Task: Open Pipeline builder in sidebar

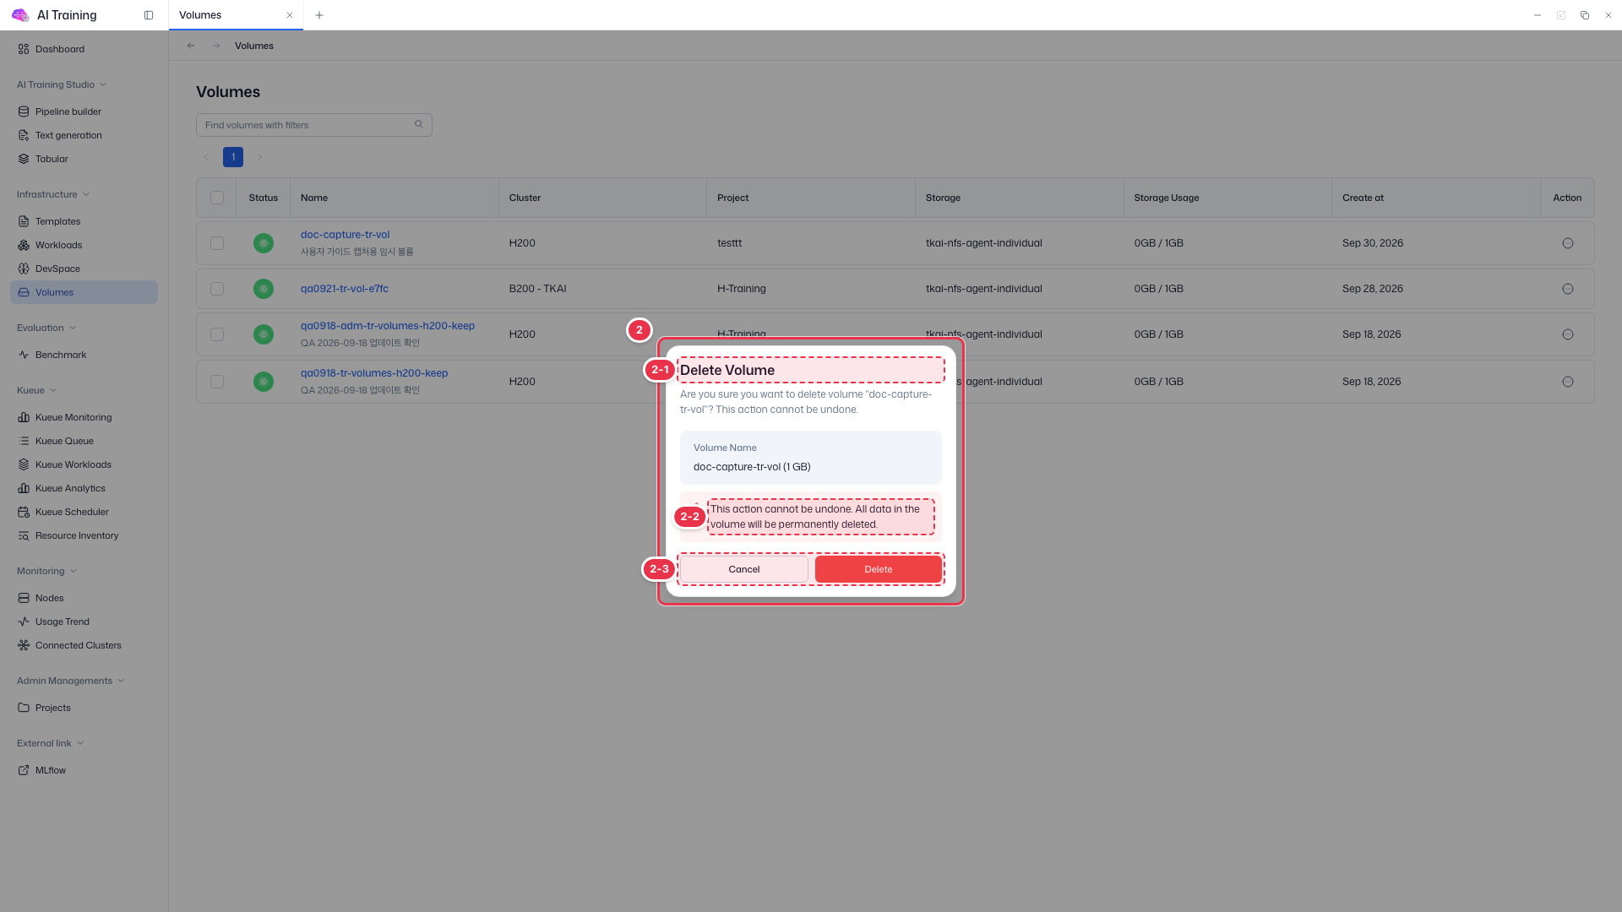Action: [x=84, y=111]
